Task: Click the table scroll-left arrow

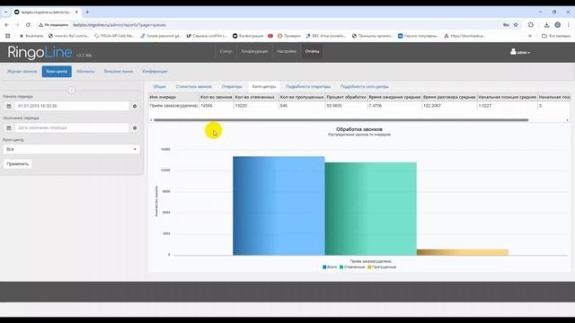Action: [x=151, y=120]
